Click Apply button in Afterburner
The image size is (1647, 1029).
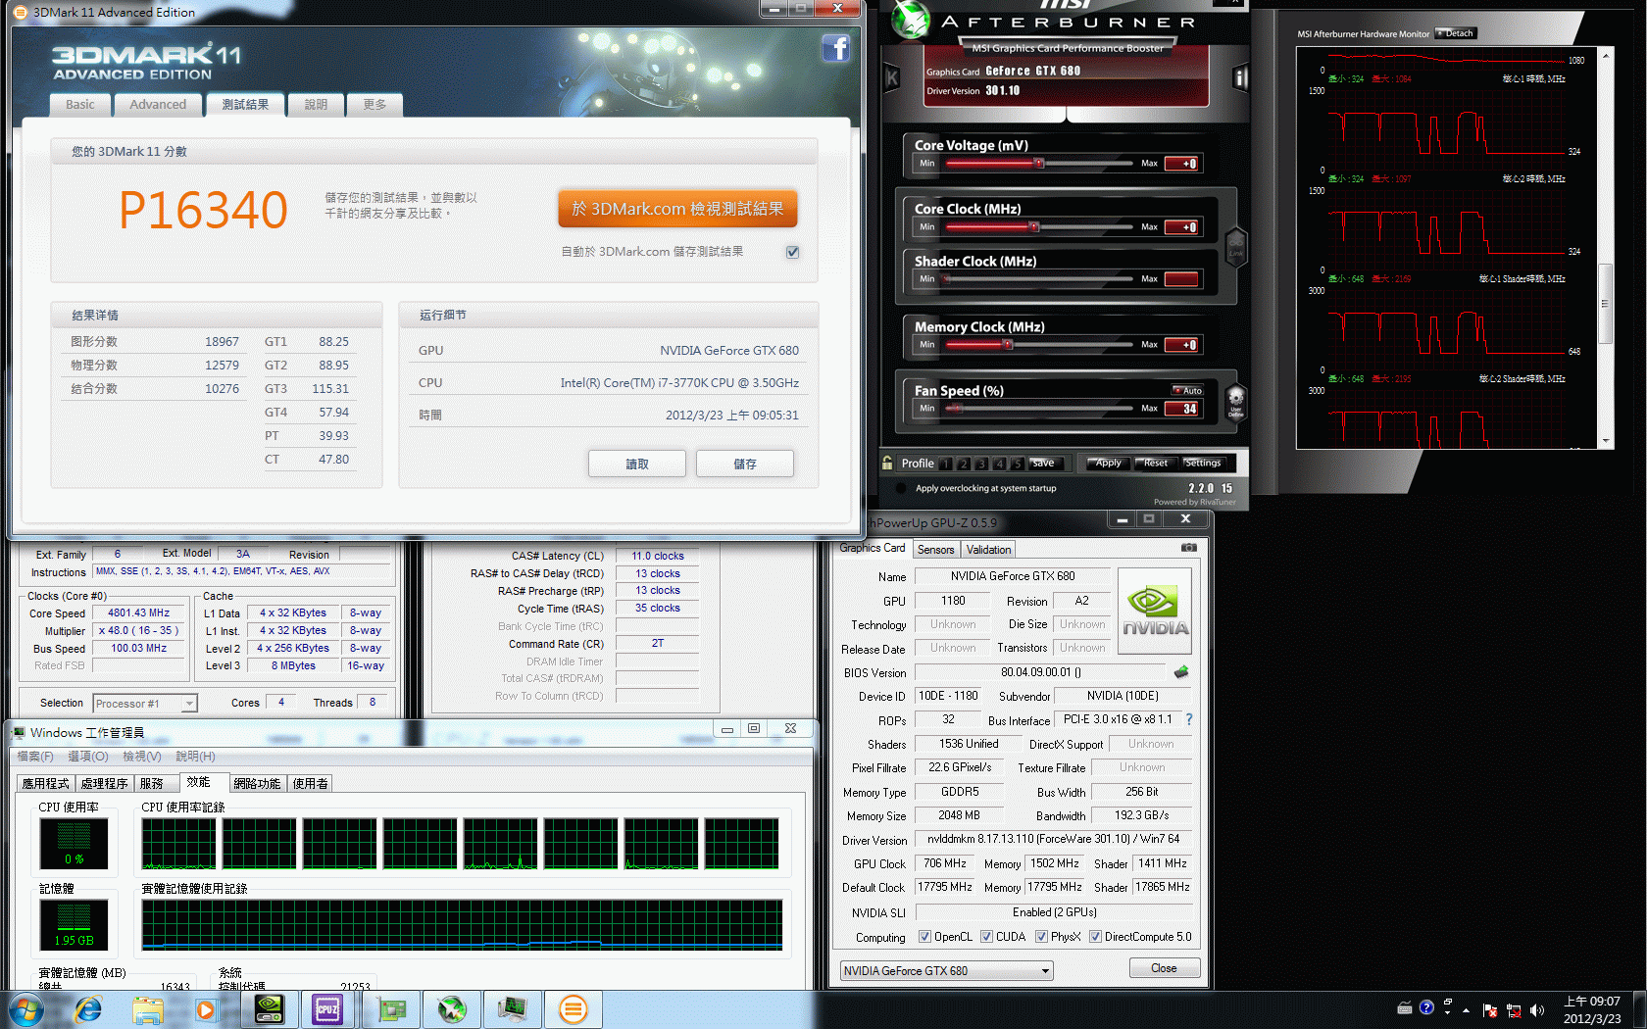click(1108, 464)
